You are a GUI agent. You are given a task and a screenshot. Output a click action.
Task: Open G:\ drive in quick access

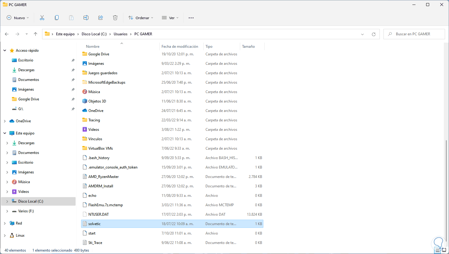21,109
